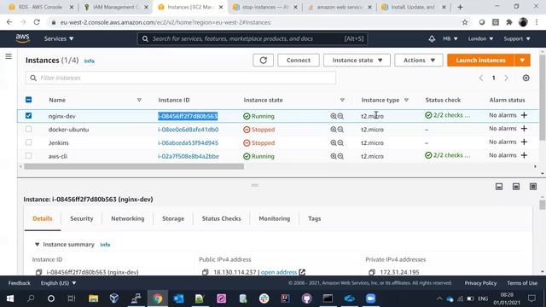Click the Connect button
The height and width of the screenshot is (307, 546).
click(299, 61)
